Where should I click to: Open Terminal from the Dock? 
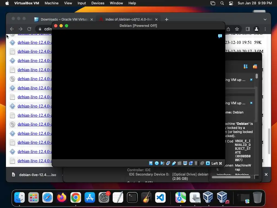[132, 197]
